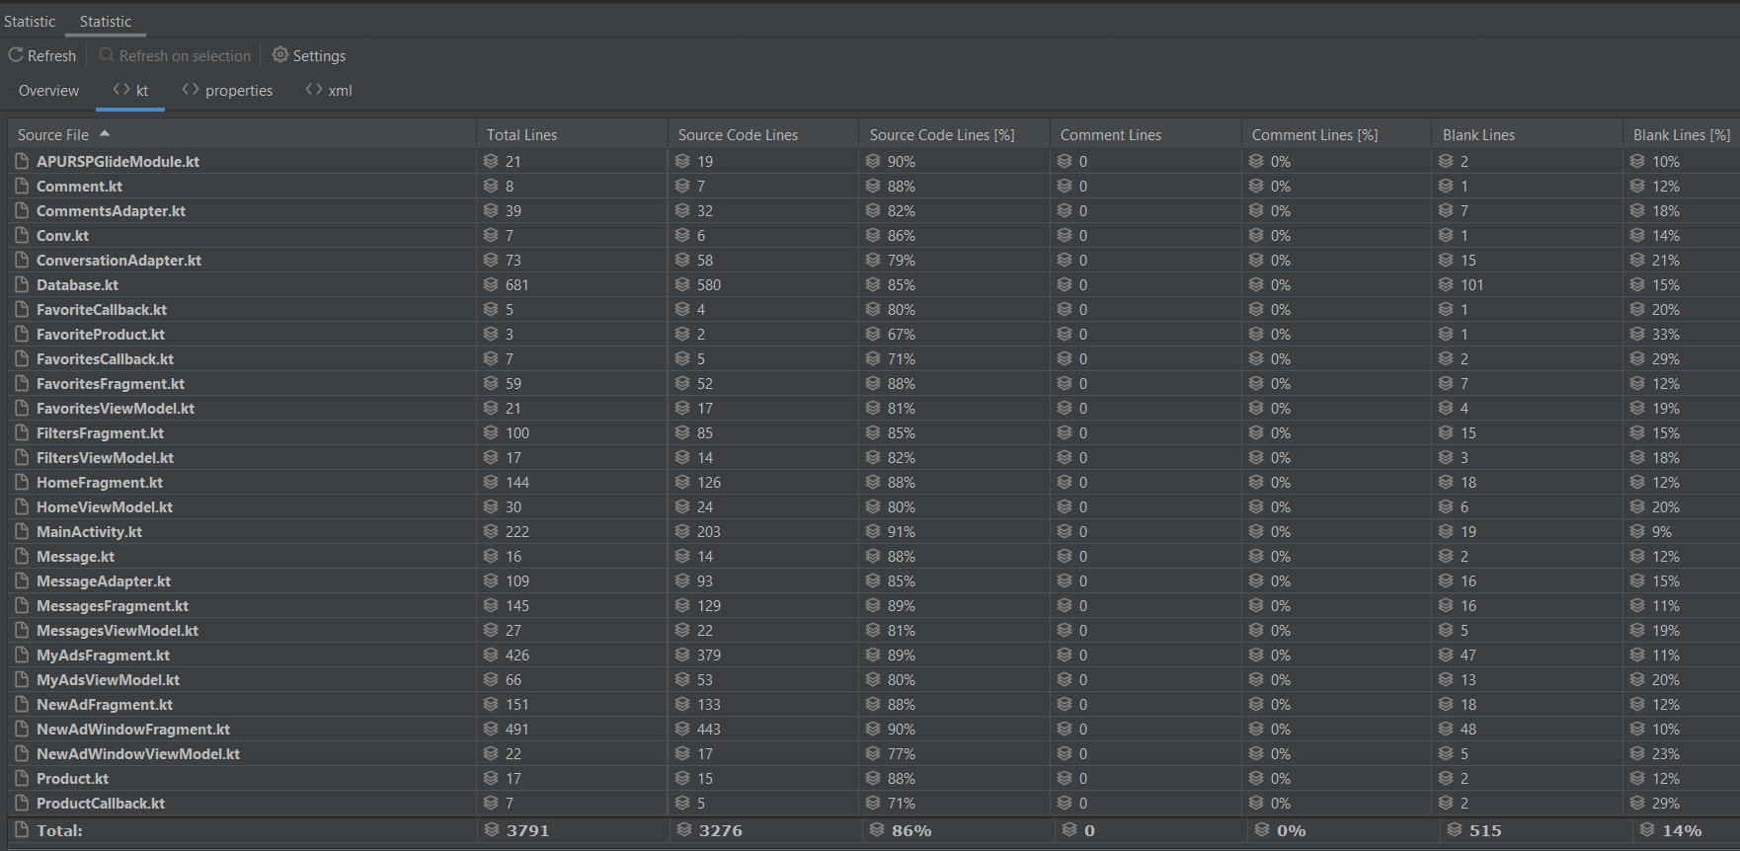Click the stack icon next to Database.kt's 681 lines

pos(491,284)
